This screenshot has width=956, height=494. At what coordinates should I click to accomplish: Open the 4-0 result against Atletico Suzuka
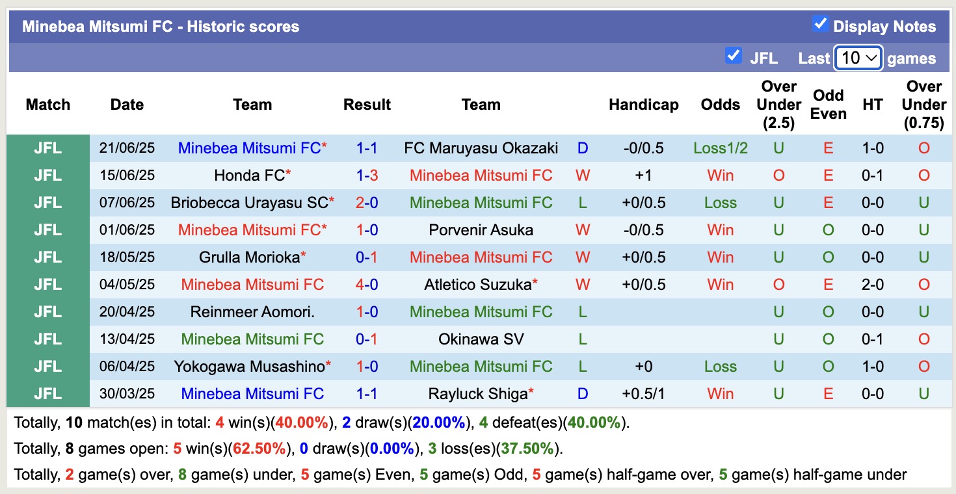coord(367,285)
